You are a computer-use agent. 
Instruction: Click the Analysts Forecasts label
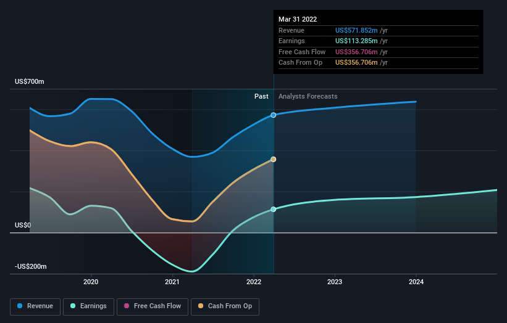point(308,97)
